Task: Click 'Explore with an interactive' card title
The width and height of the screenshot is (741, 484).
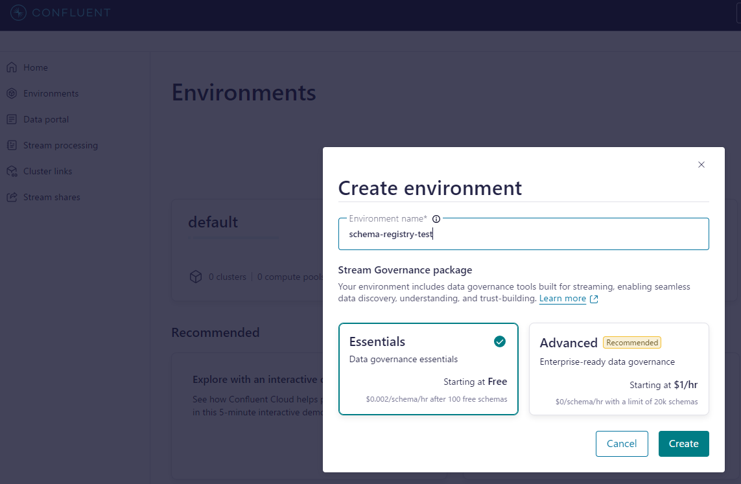Action: click(257, 380)
